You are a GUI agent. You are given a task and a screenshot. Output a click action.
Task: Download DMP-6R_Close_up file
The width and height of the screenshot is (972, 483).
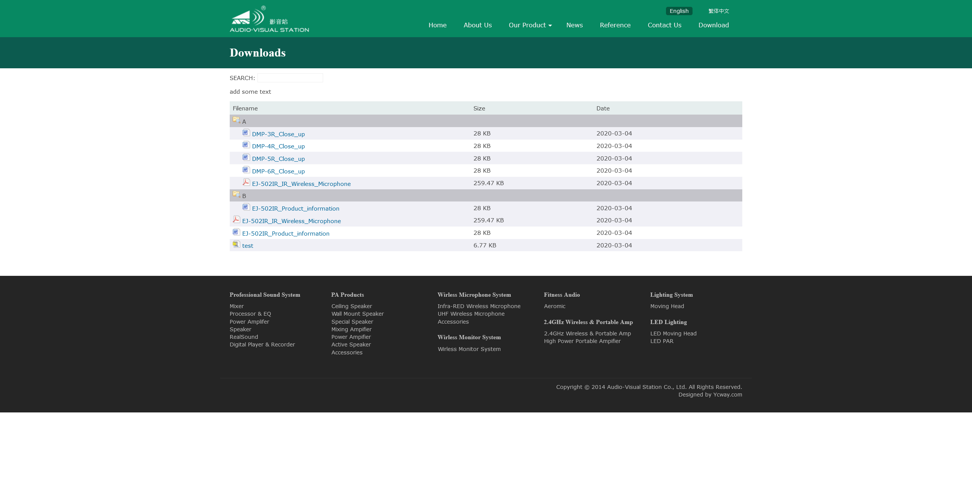tap(278, 171)
